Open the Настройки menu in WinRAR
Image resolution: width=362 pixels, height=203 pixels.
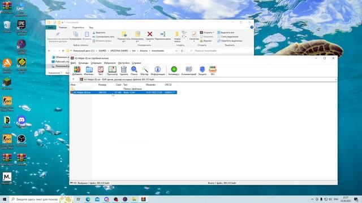[x=124, y=63]
